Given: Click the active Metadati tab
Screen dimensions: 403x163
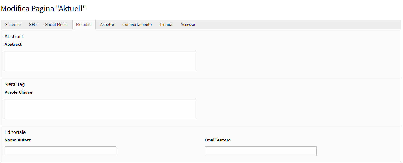Looking at the screenshot, I should (84, 25).
